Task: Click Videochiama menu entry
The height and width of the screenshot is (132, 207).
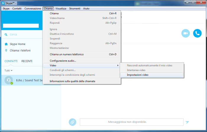Action: tap(82, 18)
